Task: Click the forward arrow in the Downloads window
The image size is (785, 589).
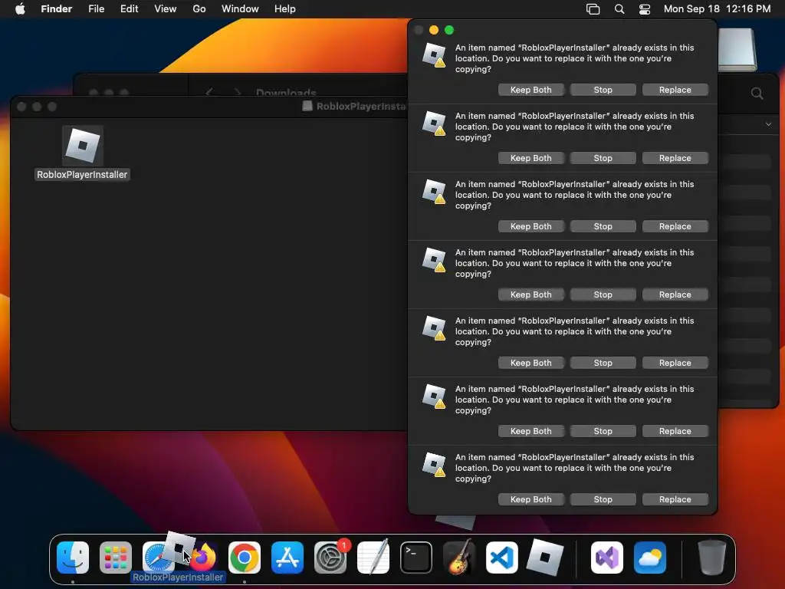Action: point(238,92)
